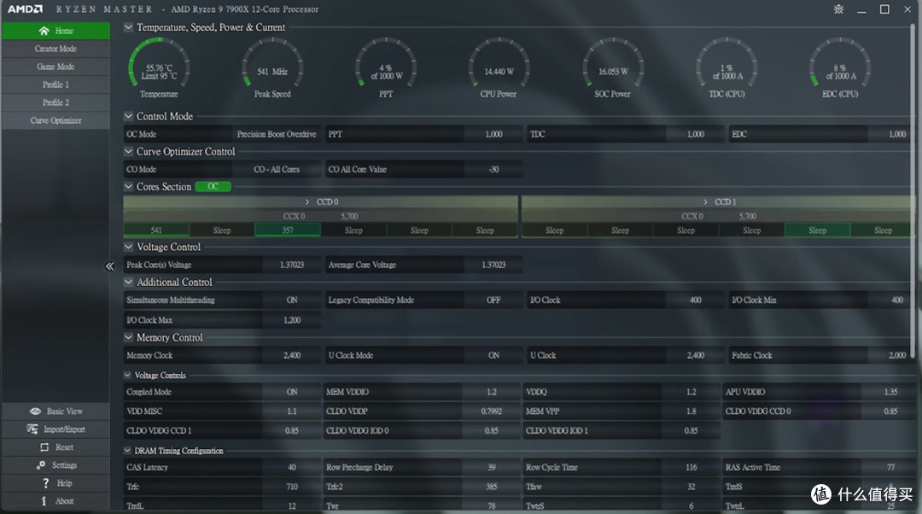
Task: Click the Reset icon in sidebar
Action: [x=44, y=447]
